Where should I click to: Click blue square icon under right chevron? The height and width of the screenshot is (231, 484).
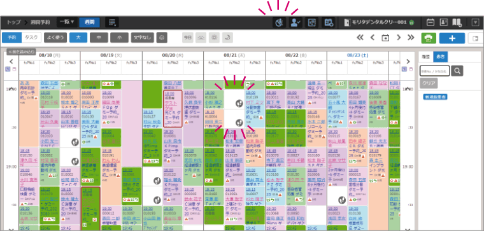(x=404, y=69)
